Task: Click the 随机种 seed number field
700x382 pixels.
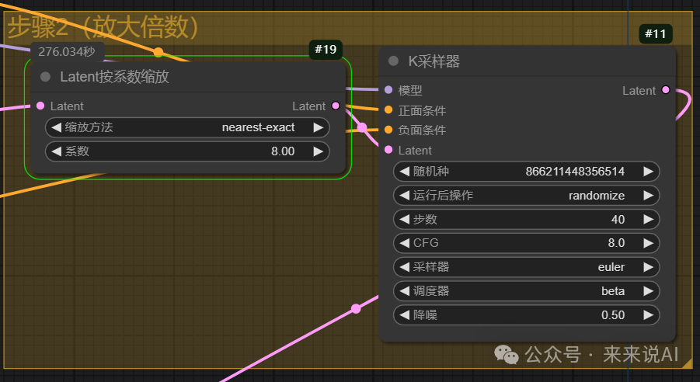Action: [x=526, y=172]
